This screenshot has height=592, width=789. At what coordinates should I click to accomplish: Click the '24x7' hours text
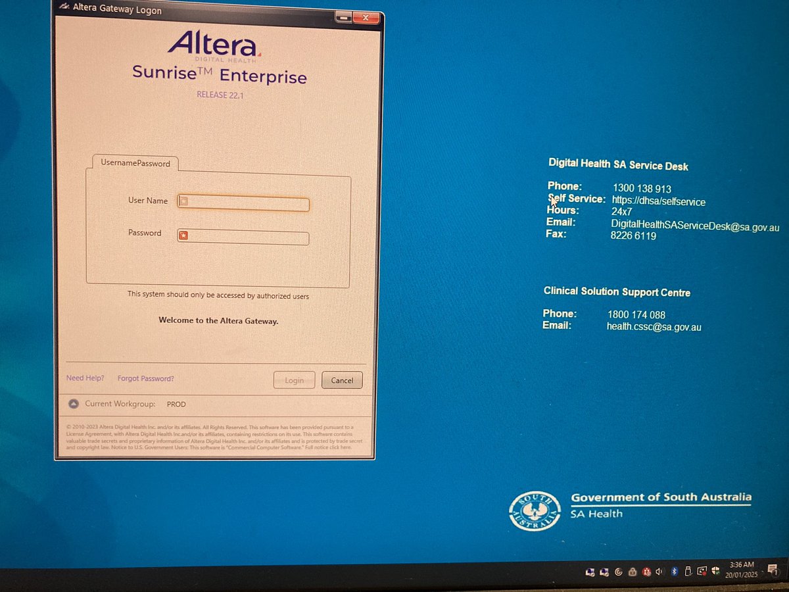(x=621, y=212)
